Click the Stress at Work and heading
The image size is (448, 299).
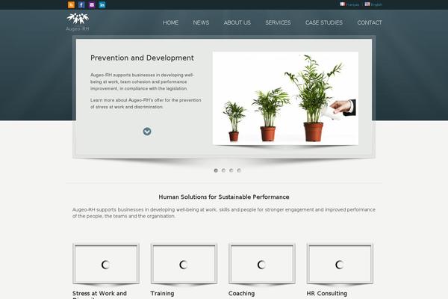99,294
